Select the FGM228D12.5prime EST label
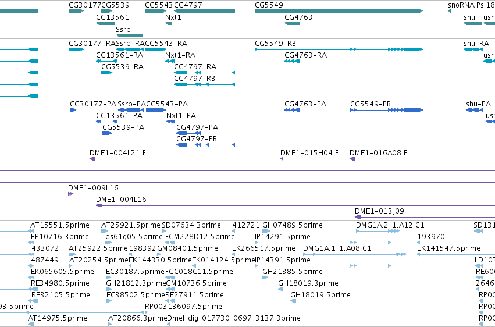Image resolution: width=495 pixels, height=327 pixels. click(200, 237)
